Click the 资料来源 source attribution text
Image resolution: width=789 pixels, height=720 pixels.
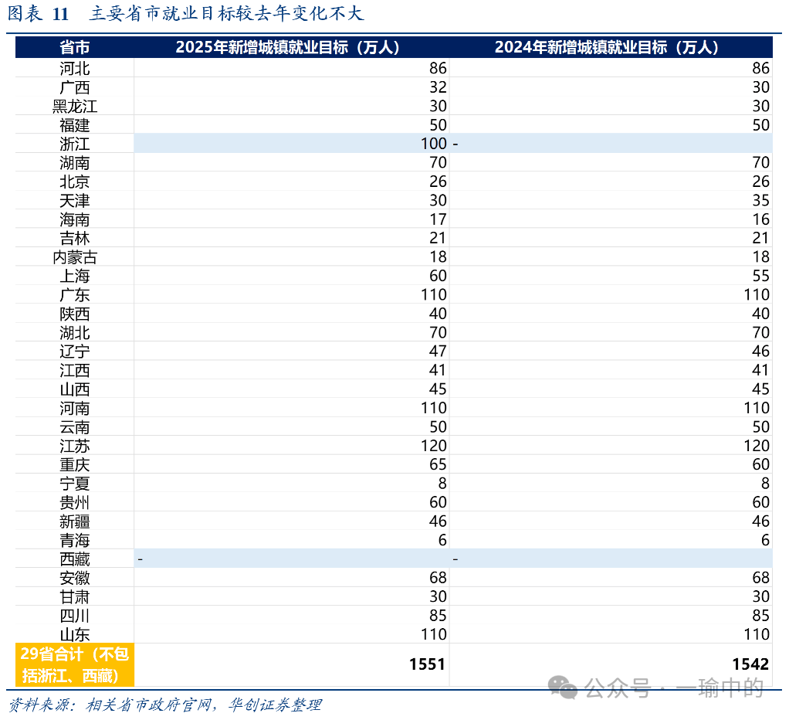point(42,705)
